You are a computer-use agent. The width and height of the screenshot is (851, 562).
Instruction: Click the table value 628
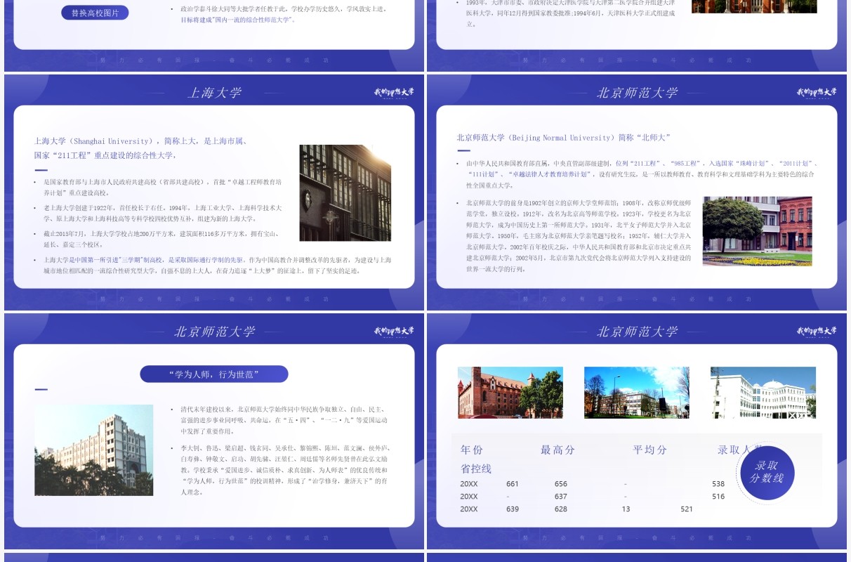click(x=561, y=509)
